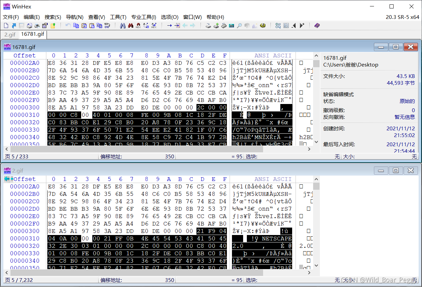This screenshot has width=422, height=287.
Task: Click the 页 5 / 7,232 status field
Action: [x=51, y=280]
